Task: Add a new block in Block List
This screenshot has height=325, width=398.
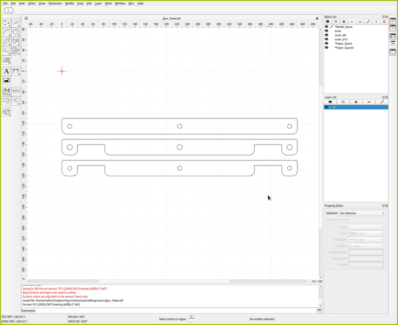Action: click(343, 22)
